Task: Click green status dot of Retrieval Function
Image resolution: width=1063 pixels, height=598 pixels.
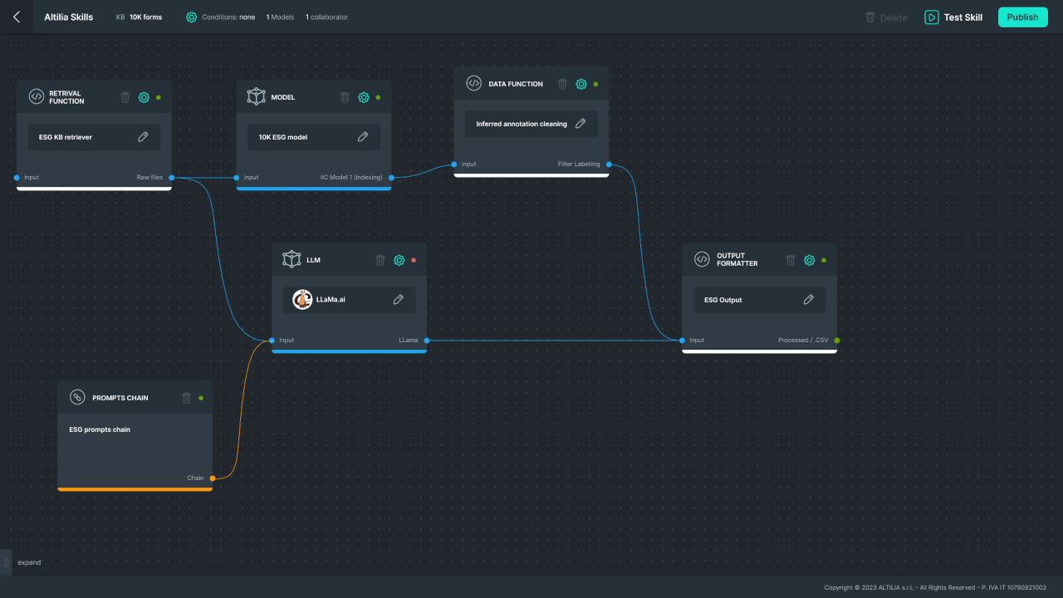Action: [x=159, y=97]
